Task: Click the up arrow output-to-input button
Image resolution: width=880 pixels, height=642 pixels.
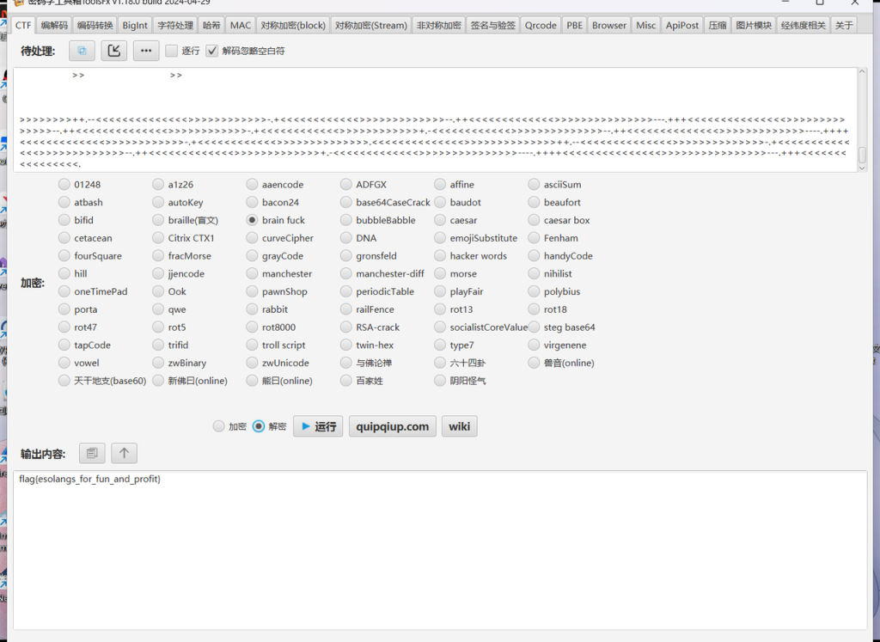Action: pos(124,453)
